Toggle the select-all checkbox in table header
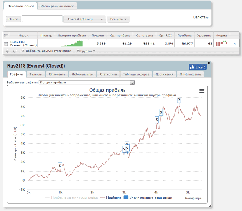 [x=6, y=36]
